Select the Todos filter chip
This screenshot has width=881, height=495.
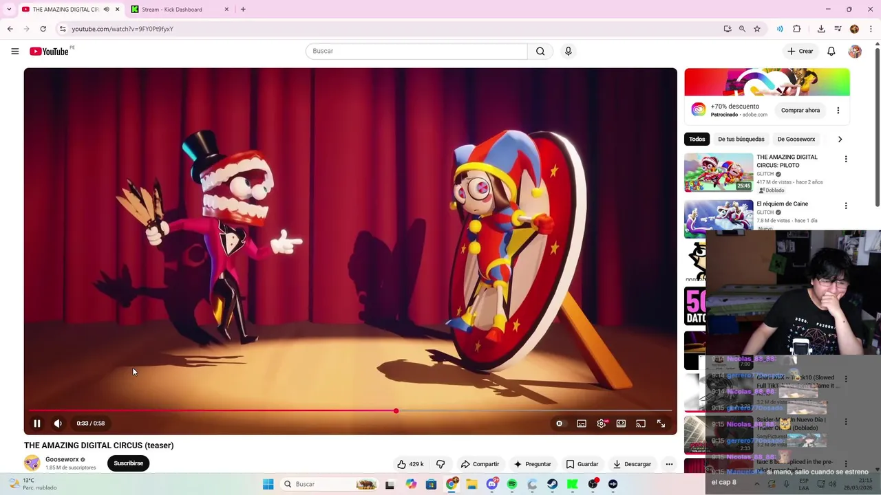click(x=697, y=139)
